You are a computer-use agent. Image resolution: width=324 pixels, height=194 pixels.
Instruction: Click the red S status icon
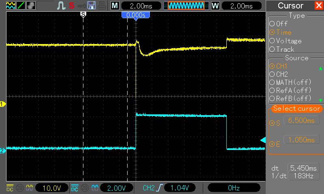click(71, 6)
